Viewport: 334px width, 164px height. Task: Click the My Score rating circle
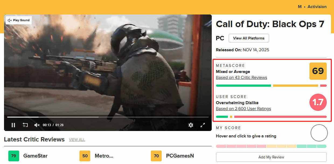tap(319, 133)
